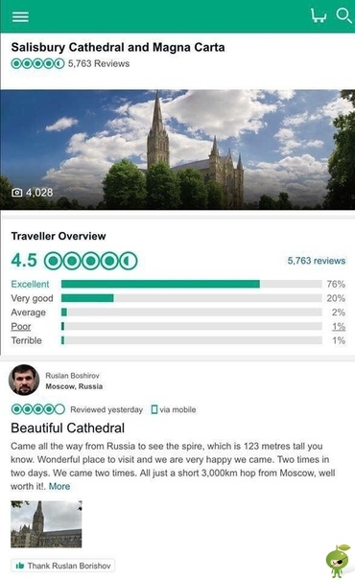Open the Beautiful Cathedral review title
Viewport: 355px width, 579px height.
[67, 428]
